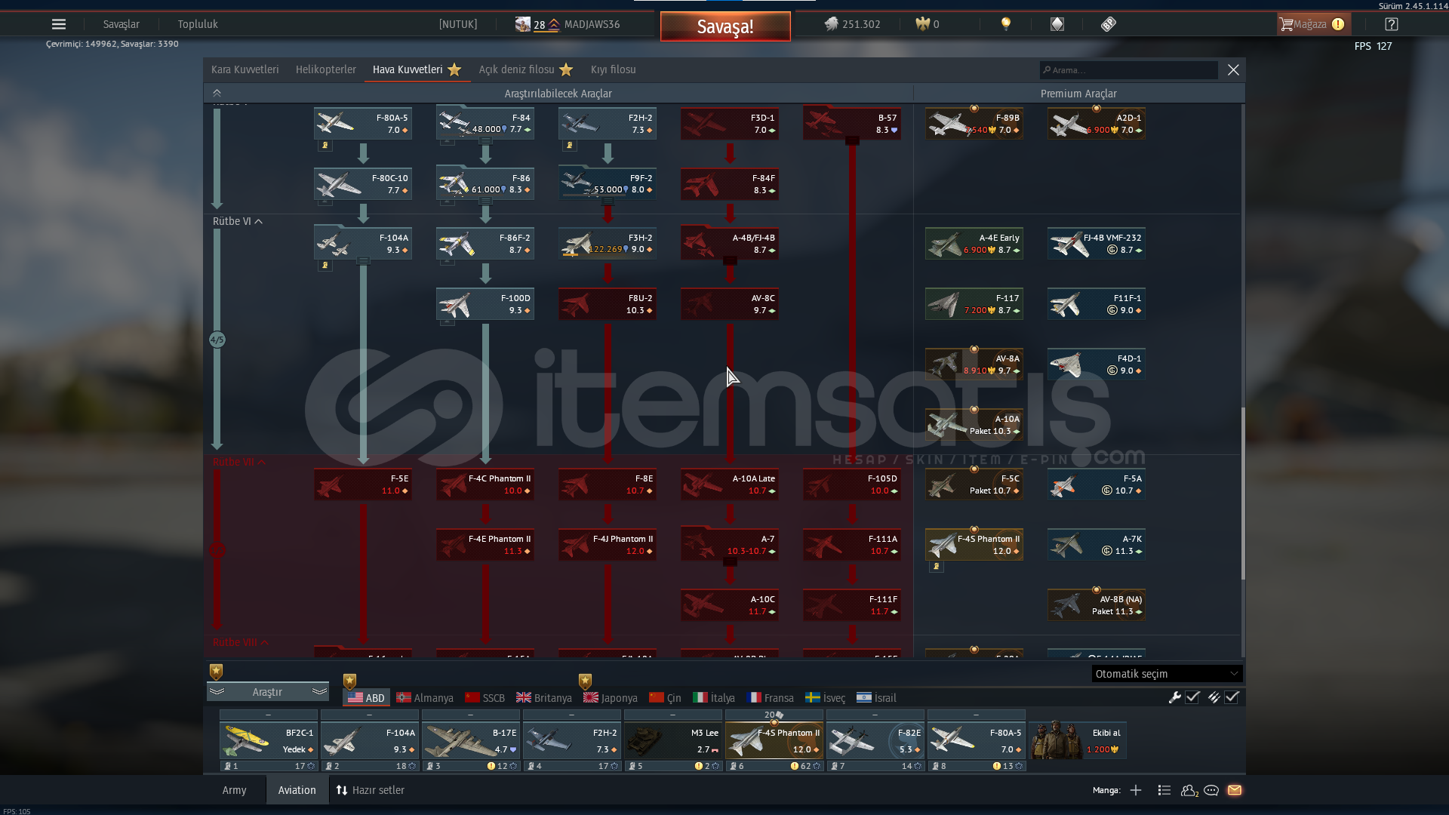Focus the Arama search field
1449x815 pixels.
pos(1129,70)
